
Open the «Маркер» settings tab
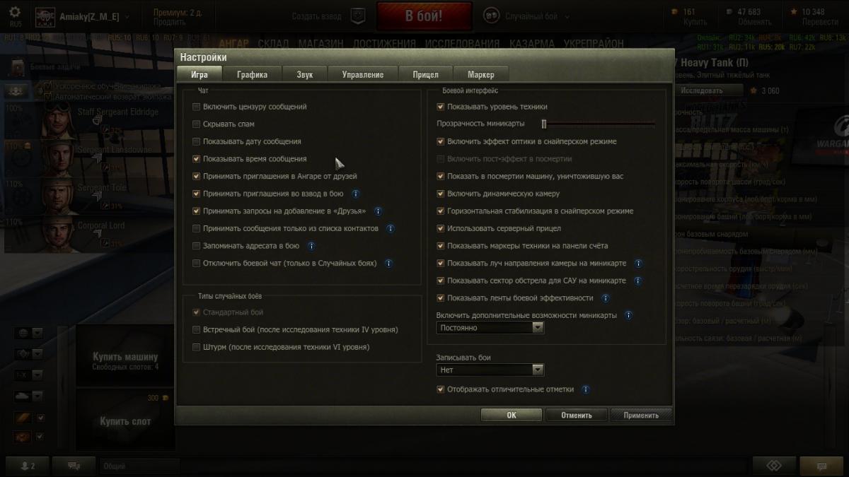click(x=481, y=74)
